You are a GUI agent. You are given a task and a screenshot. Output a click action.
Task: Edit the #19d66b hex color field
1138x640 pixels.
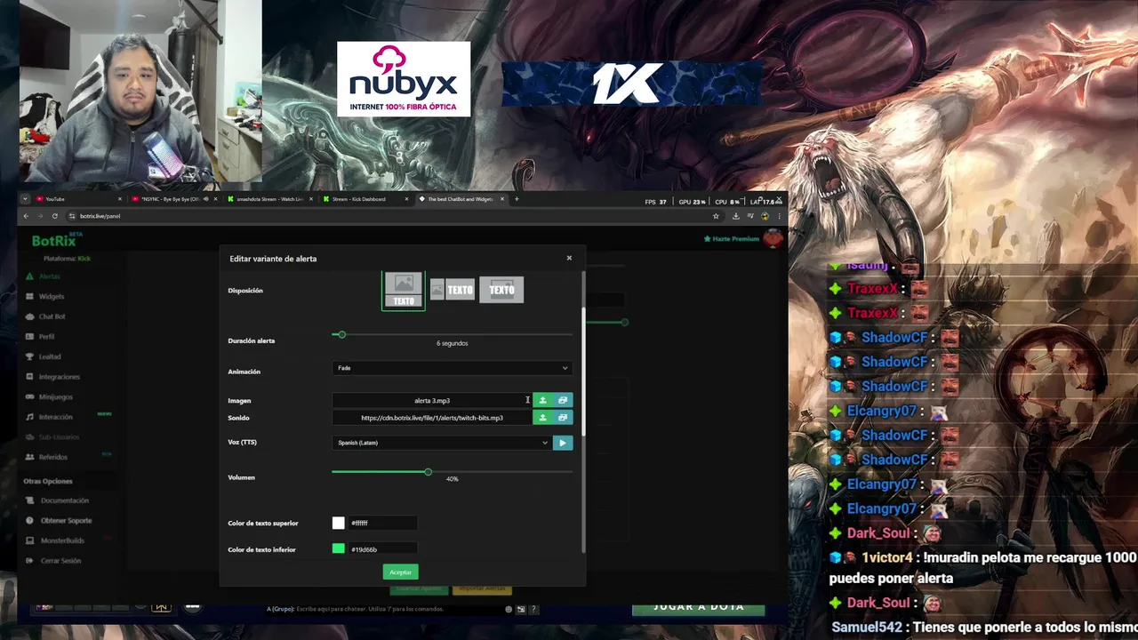[382, 549]
